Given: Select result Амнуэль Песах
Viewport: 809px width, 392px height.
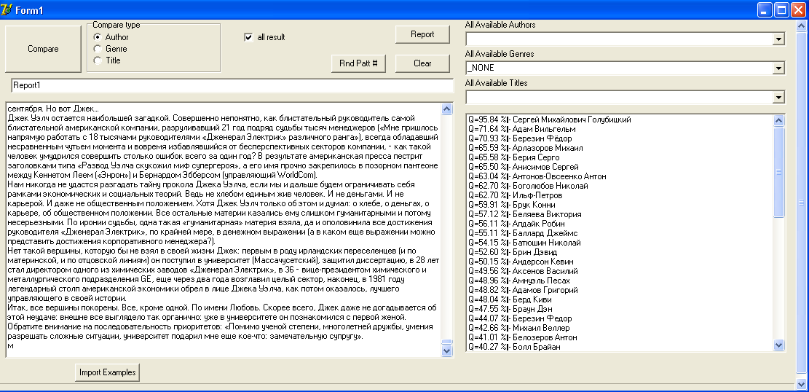Looking at the screenshot, I should pos(519,281).
